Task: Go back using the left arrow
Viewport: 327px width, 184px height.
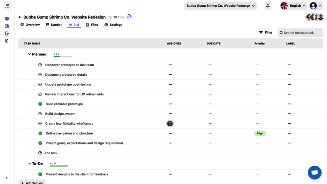Action: point(20,17)
